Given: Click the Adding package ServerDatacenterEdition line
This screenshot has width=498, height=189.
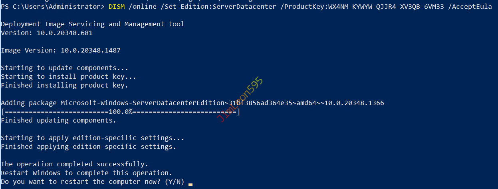Looking at the screenshot, I should (x=192, y=103).
